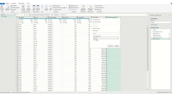Confirm the filter with OK
The image size is (172, 96).
pyautogui.click(x=110, y=46)
